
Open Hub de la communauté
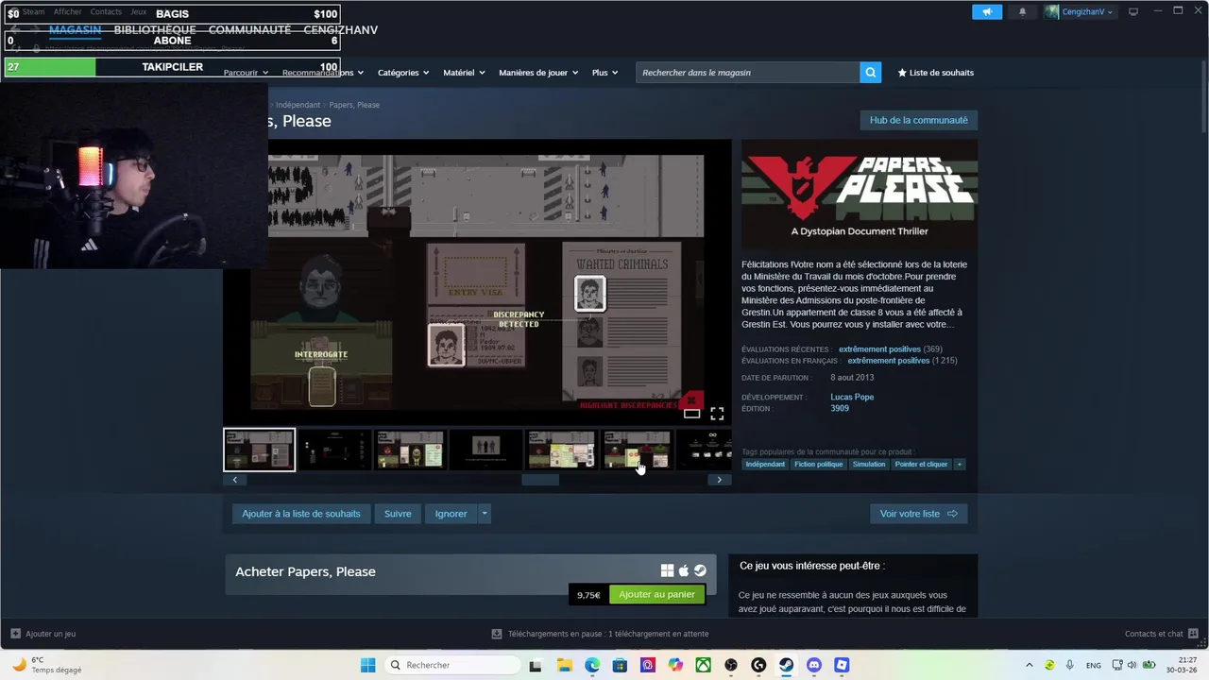(x=918, y=120)
